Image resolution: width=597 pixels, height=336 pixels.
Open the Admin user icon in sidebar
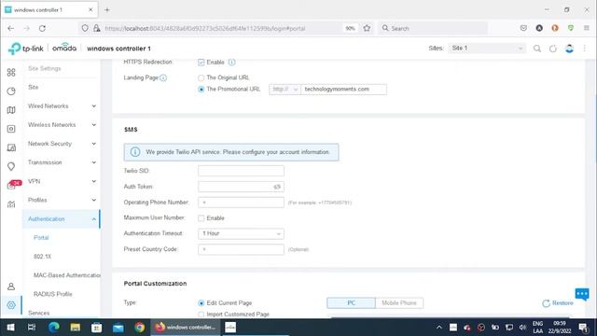click(x=11, y=287)
